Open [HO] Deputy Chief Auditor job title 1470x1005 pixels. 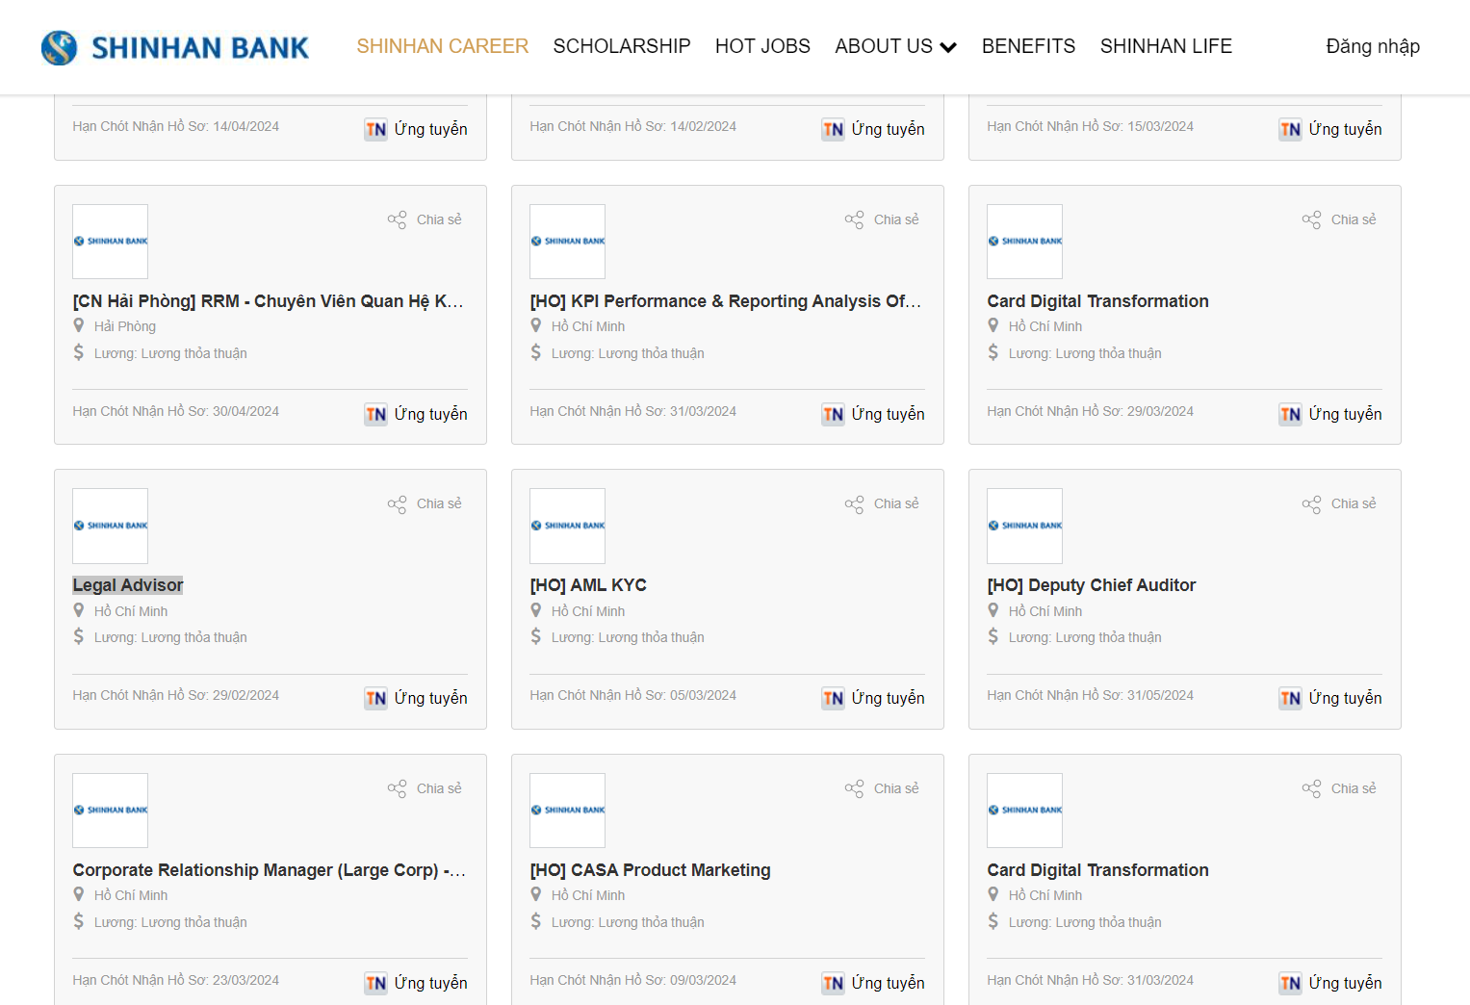[1091, 585]
